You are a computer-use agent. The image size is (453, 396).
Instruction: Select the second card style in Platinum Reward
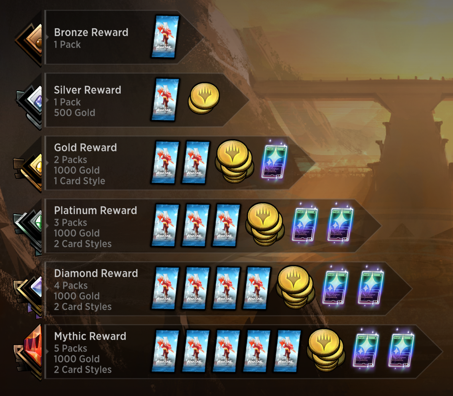[x=340, y=224]
